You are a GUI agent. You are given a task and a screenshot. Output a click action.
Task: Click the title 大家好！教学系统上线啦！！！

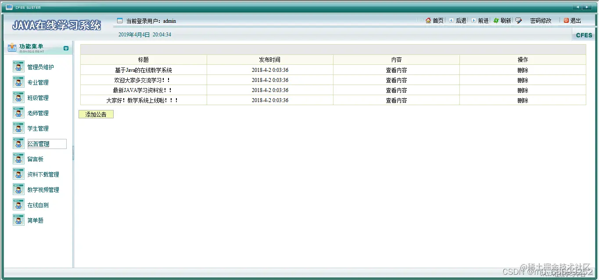click(142, 100)
